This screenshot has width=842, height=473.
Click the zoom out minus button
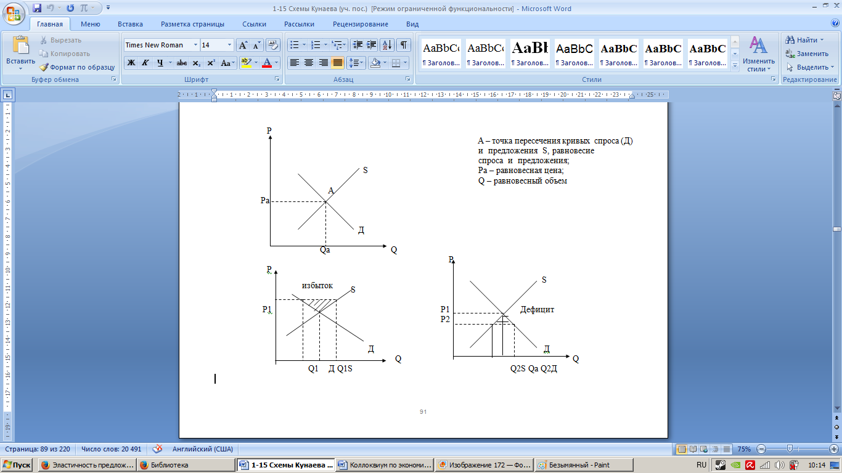pos(761,449)
